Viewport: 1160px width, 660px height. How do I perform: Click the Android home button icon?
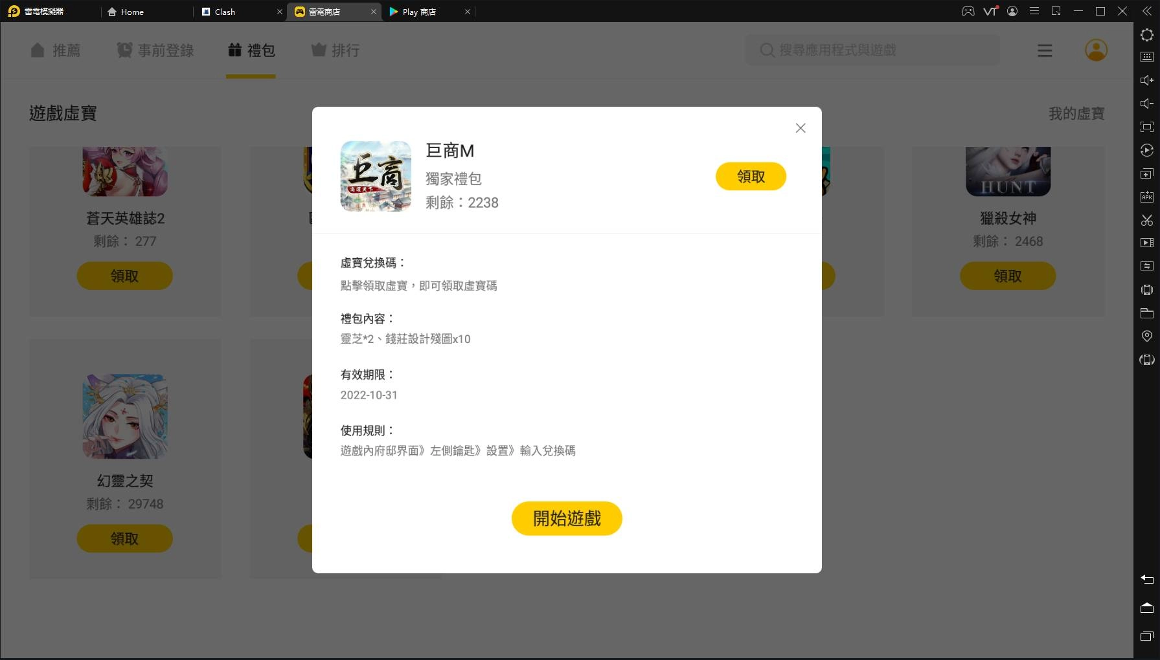1146,608
